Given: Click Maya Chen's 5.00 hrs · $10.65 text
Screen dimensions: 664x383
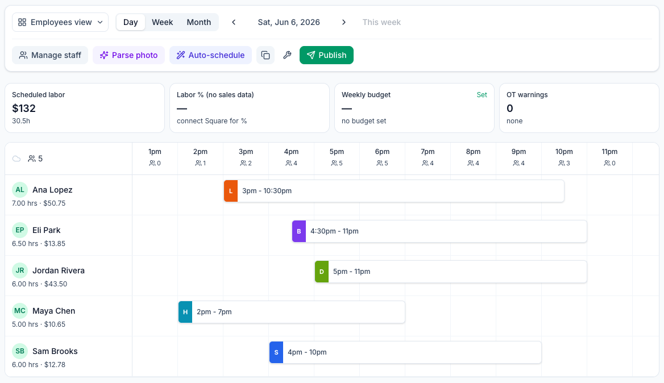Looking at the screenshot, I should (39, 324).
